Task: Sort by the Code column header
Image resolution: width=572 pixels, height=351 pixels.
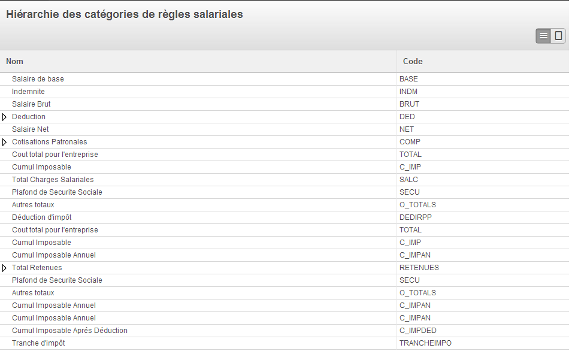Action: click(413, 61)
